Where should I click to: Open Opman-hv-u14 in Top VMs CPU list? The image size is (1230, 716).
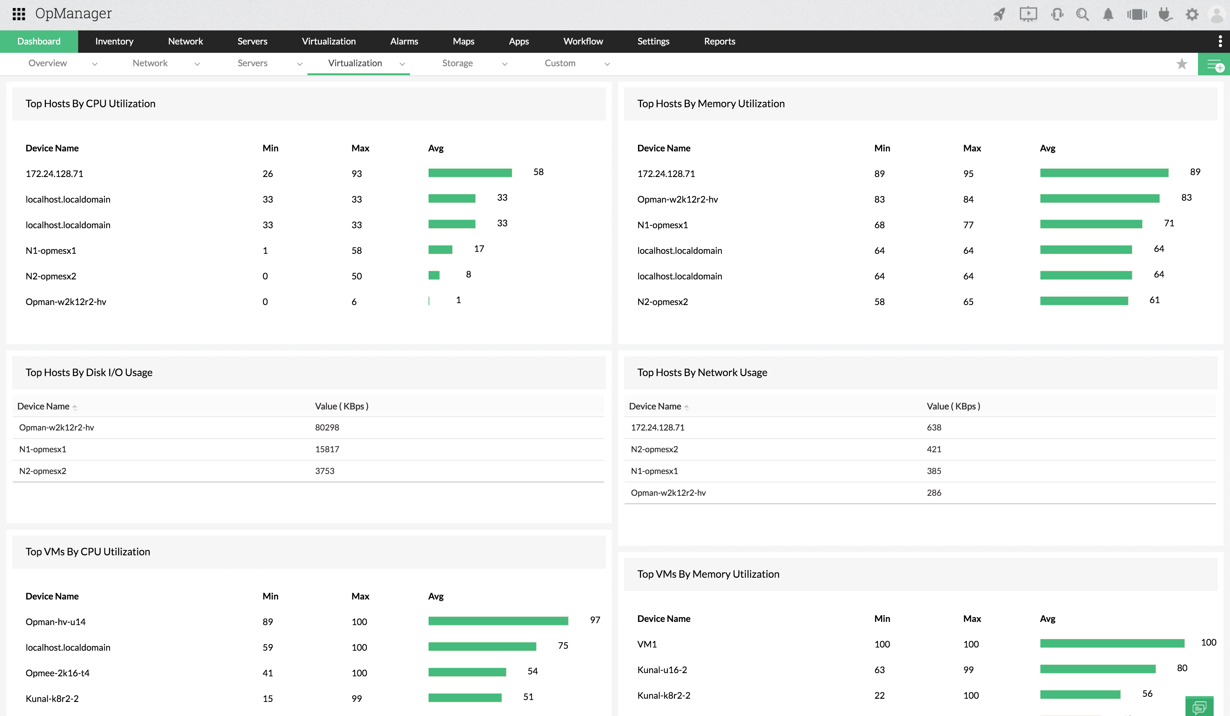pyautogui.click(x=56, y=622)
